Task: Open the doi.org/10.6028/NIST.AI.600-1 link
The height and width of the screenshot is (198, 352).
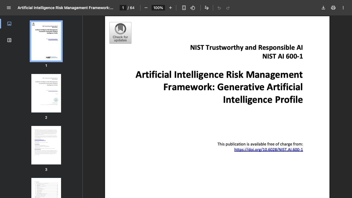Action: point(268,150)
